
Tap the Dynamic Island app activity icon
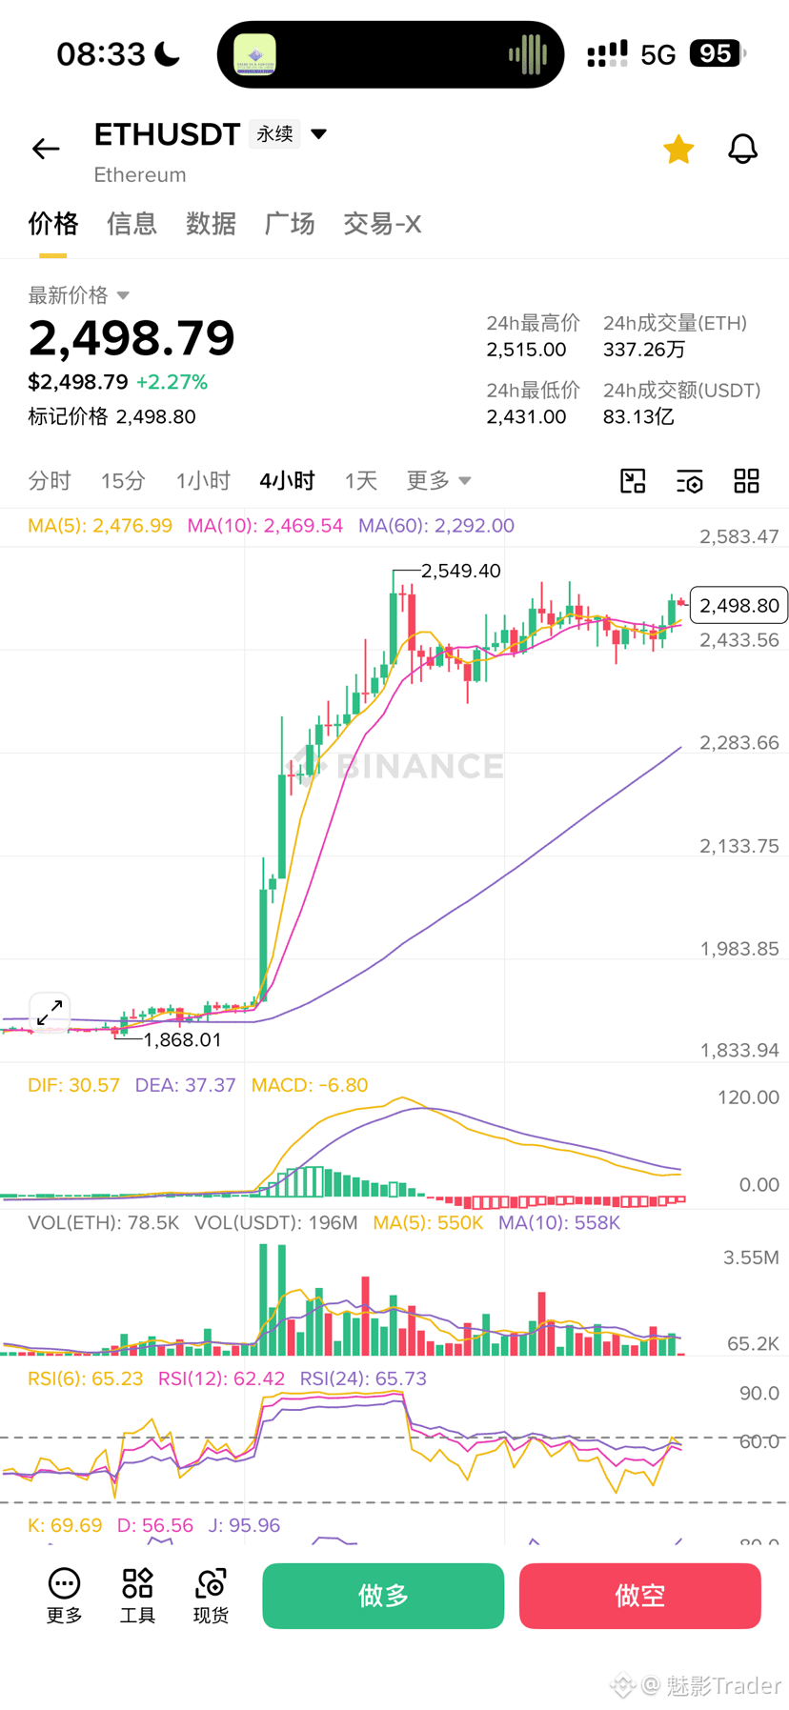coord(255,54)
